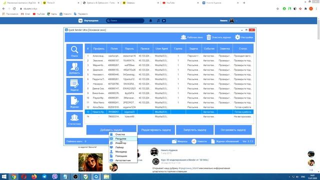The height and width of the screenshot is (180, 320).
Task: Open the Задачи tasks sidebar icon
Action: 74,85
